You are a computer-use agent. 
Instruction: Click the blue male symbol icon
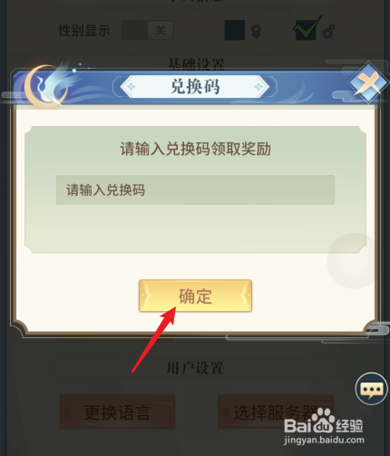328,32
